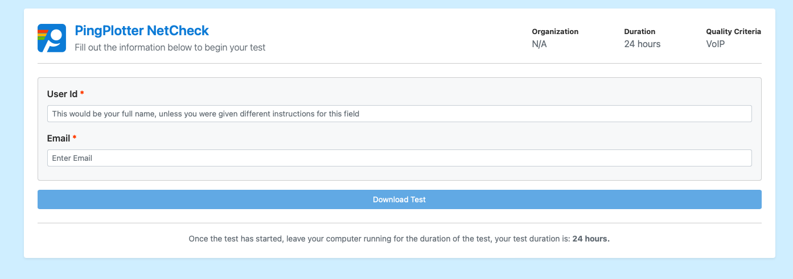Select the Organization heading in header

point(555,32)
